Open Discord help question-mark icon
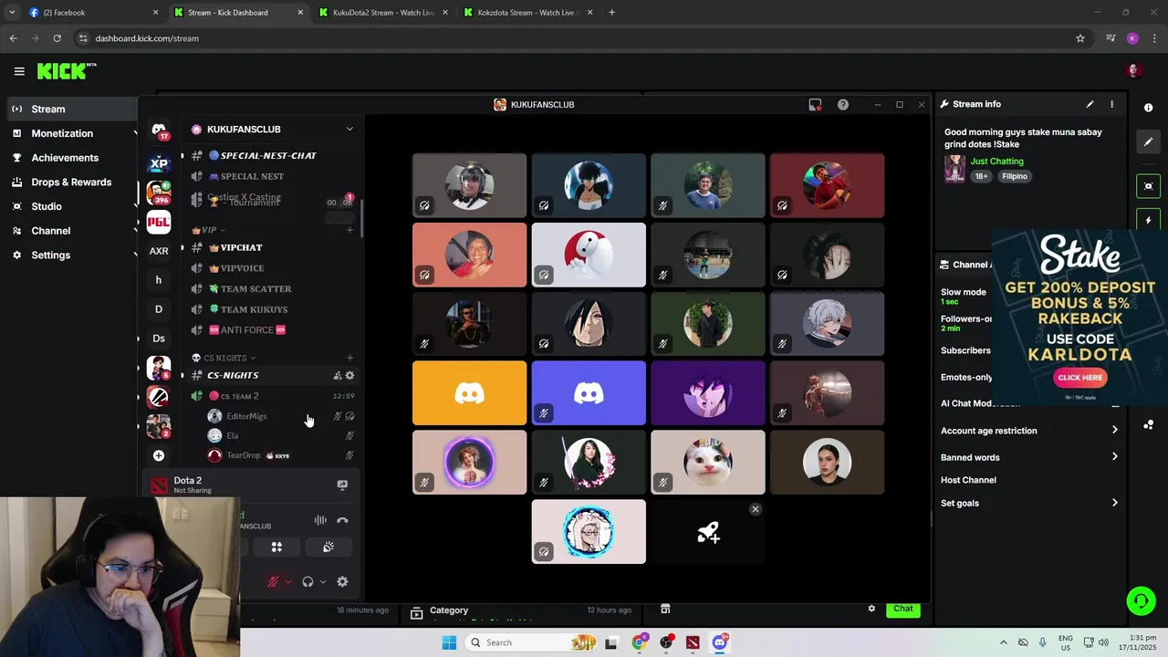Image resolution: width=1168 pixels, height=657 pixels. click(x=843, y=105)
